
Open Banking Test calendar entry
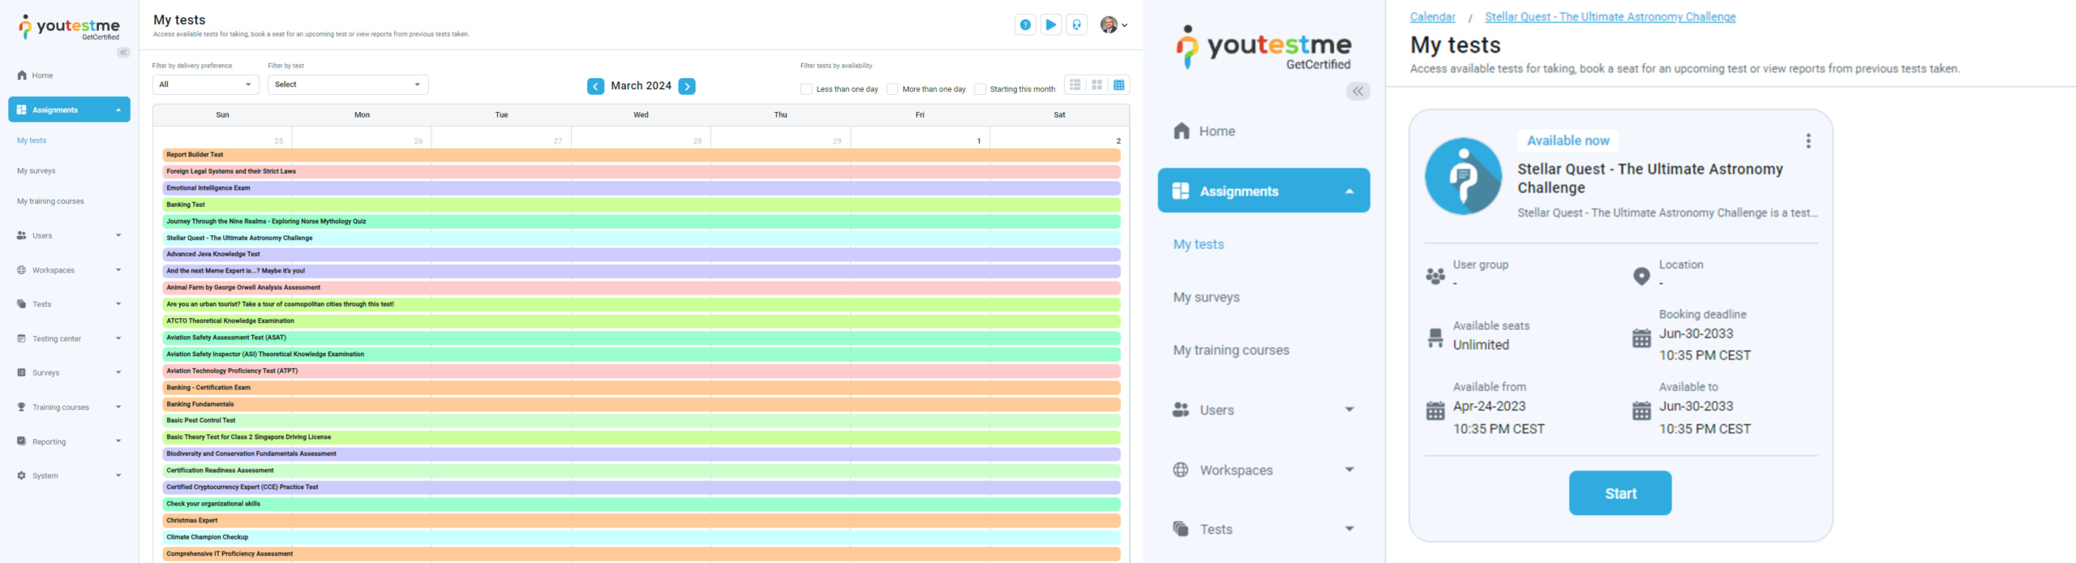coord(641,205)
